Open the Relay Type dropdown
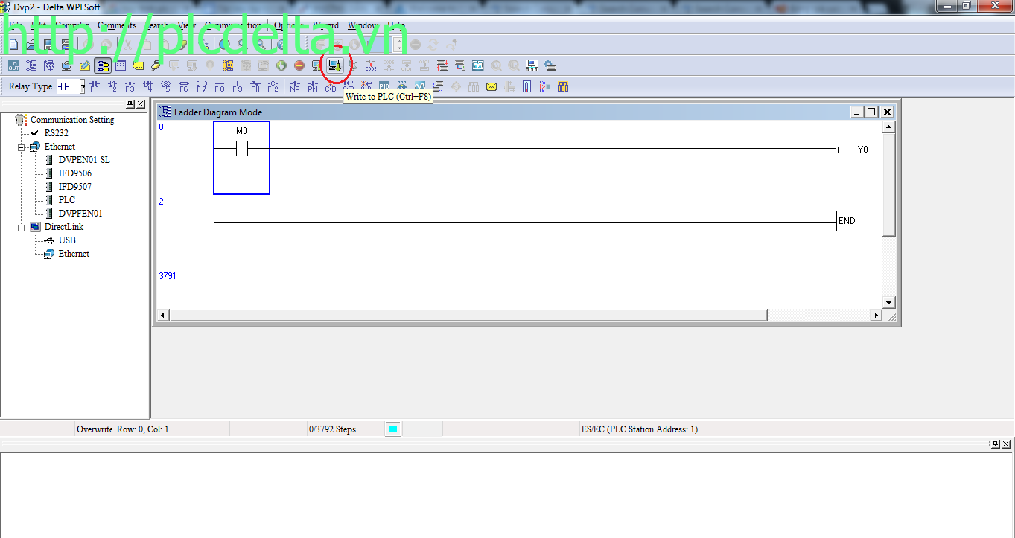The width and height of the screenshot is (1015, 538). [x=83, y=86]
